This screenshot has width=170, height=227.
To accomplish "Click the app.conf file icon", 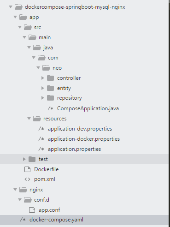I will pos(32,210).
